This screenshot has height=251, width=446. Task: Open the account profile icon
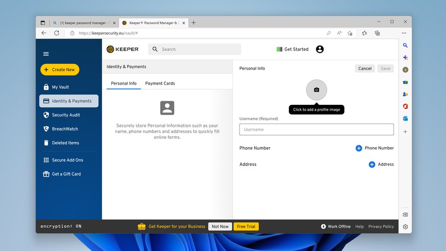(320, 49)
